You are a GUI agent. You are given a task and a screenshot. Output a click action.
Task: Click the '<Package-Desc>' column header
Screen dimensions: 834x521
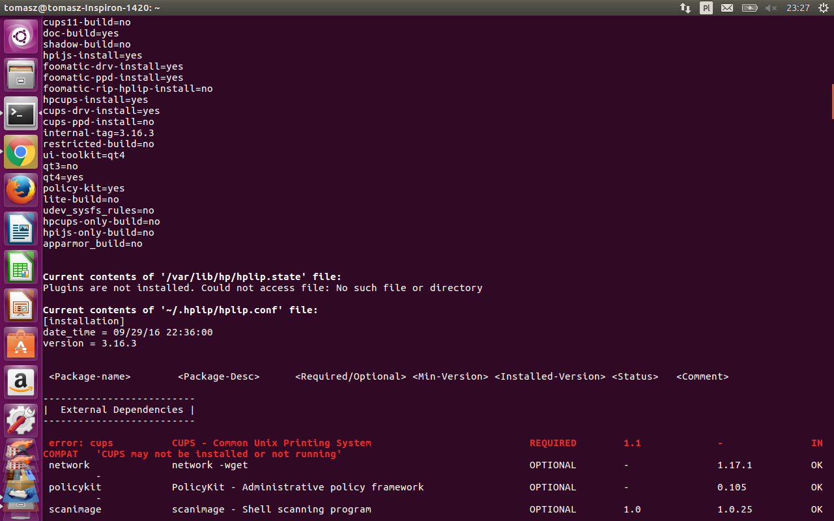[219, 376]
